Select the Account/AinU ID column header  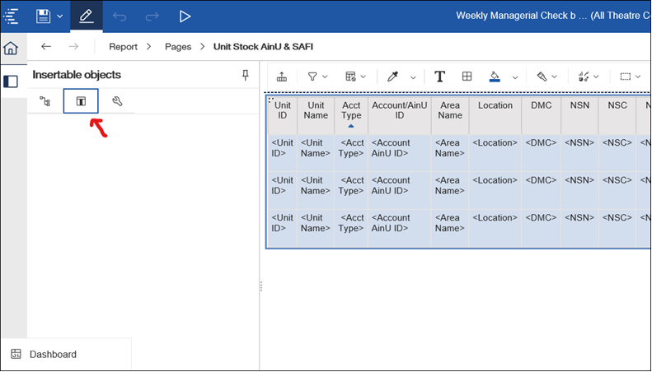pos(399,115)
